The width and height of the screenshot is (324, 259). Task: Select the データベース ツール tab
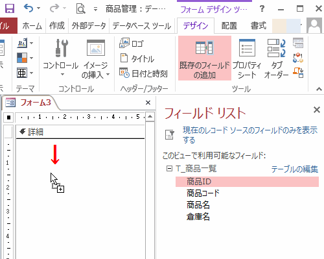pos(142,26)
